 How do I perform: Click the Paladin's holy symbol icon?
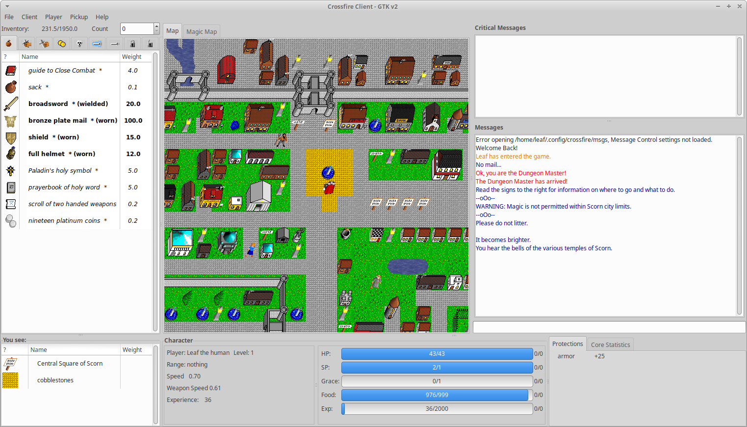(11, 171)
